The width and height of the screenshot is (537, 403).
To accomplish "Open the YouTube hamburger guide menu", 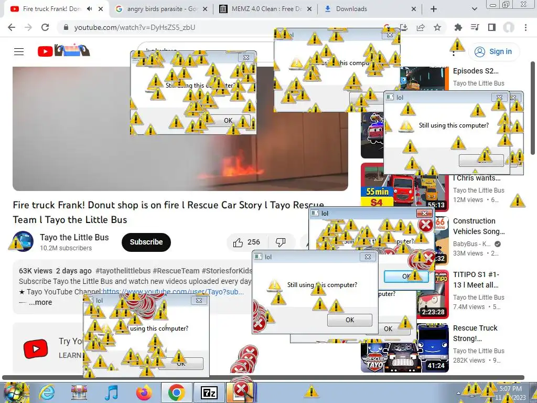I will (x=19, y=52).
